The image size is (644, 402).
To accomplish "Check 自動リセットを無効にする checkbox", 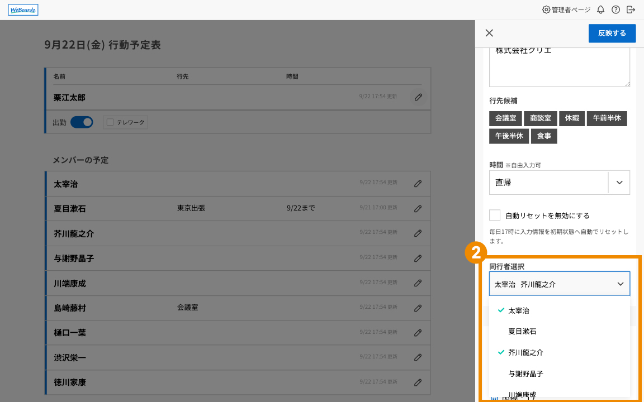I will 495,216.
